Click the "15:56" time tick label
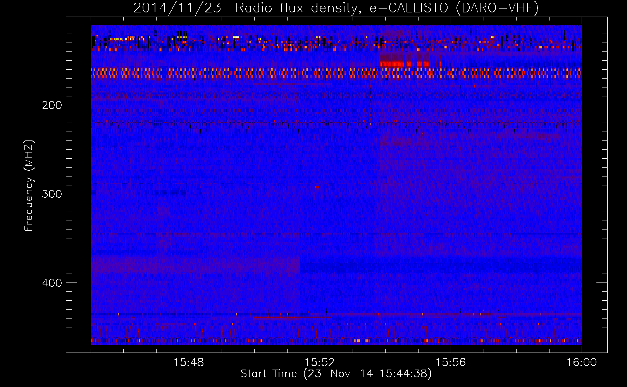Image resolution: width=627 pixels, height=387 pixels. click(x=451, y=362)
